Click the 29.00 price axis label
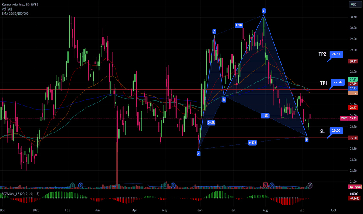Viewport: 363px width, 214px height. [353, 50]
